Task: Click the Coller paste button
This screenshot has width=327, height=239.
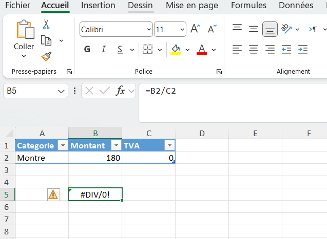Action: pyautogui.click(x=24, y=36)
